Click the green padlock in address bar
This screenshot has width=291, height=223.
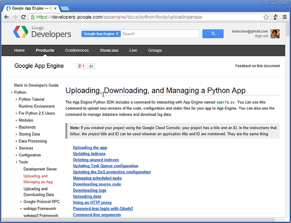33,17
